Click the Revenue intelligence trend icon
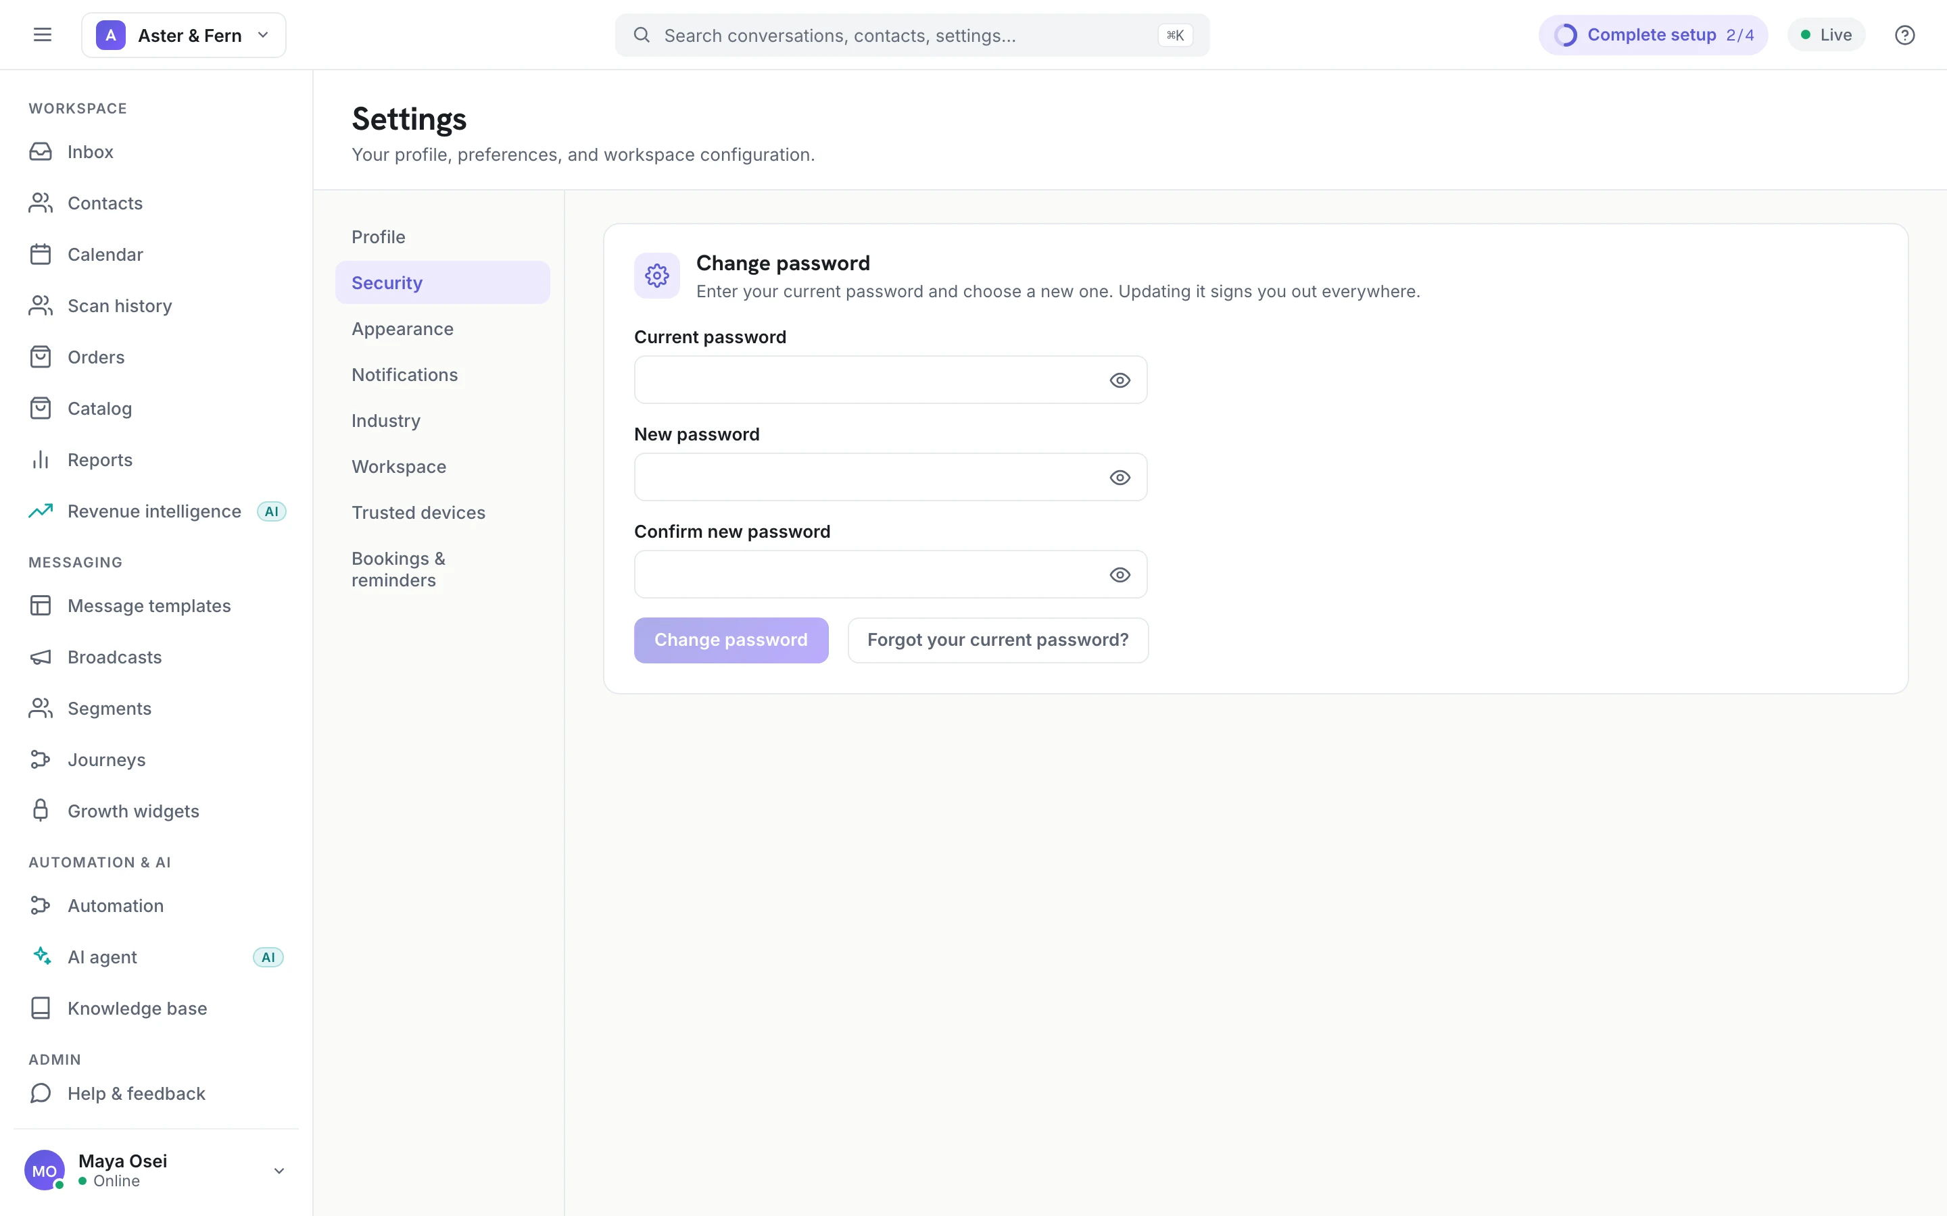 click(41, 511)
